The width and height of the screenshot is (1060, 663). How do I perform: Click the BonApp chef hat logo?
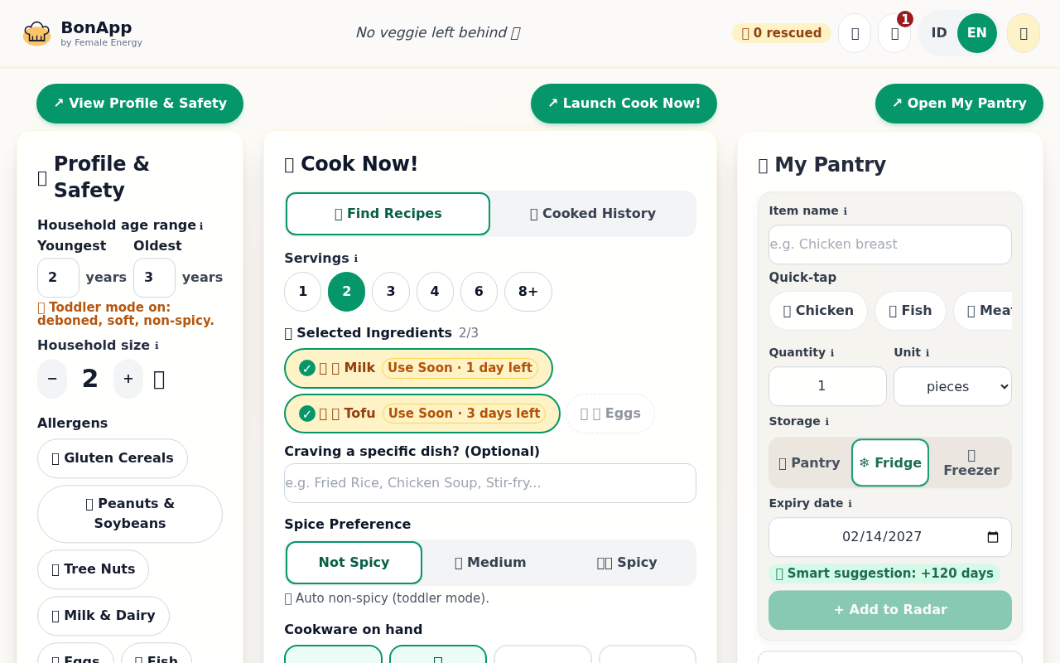[36, 33]
